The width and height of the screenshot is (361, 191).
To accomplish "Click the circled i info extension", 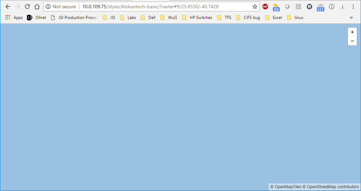I will pyautogui.click(x=332, y=7).
